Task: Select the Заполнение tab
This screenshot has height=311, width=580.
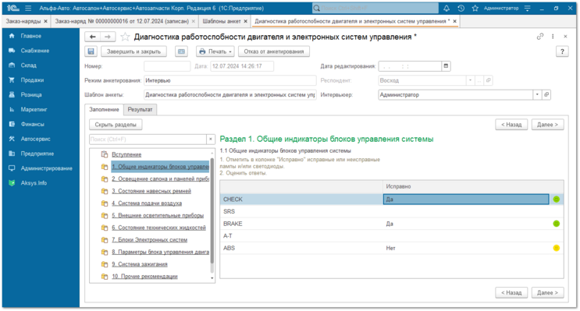Action: 104,109
